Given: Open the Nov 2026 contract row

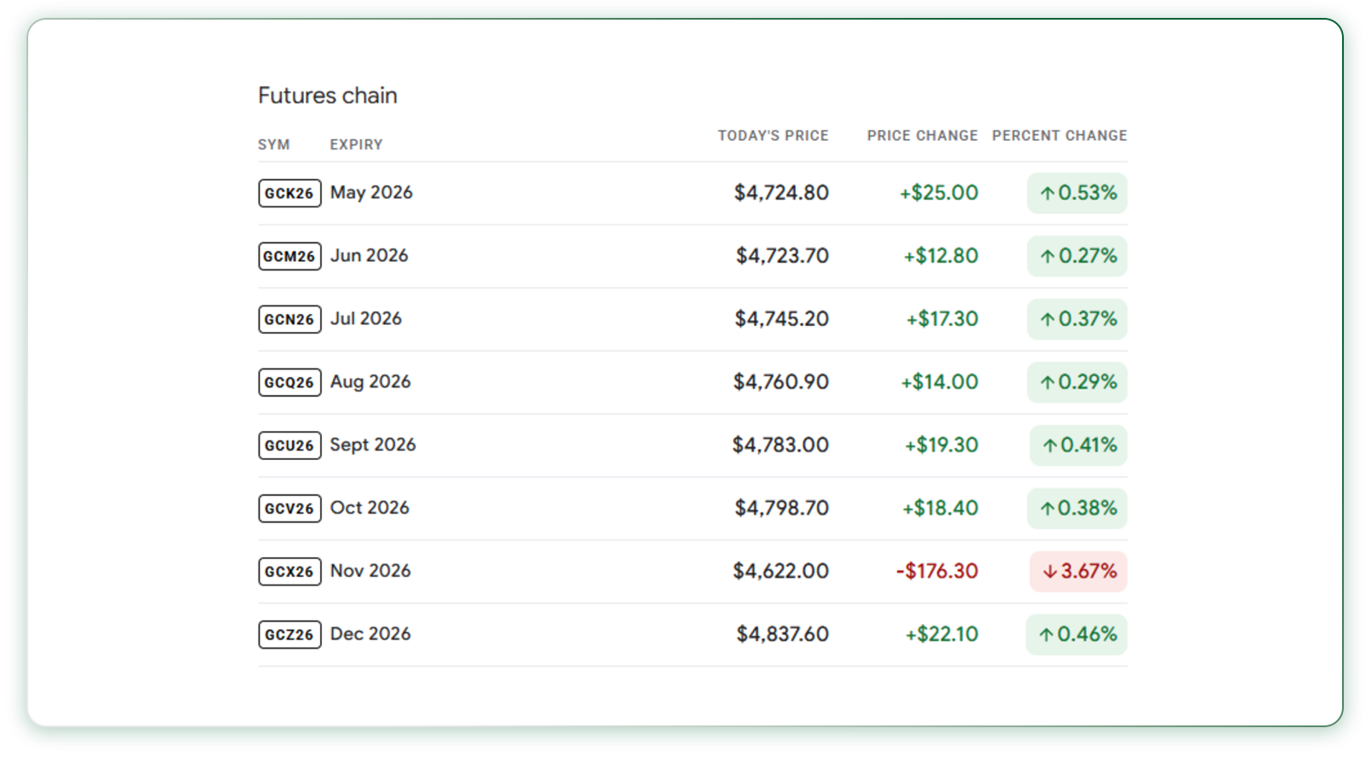Looking at the screenshot, I should pos(692,572).
